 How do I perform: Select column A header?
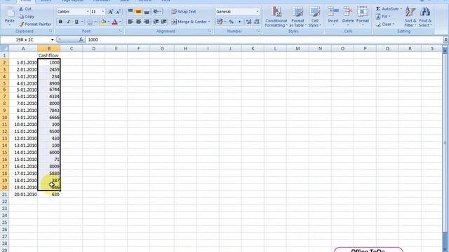pos(23,48)
